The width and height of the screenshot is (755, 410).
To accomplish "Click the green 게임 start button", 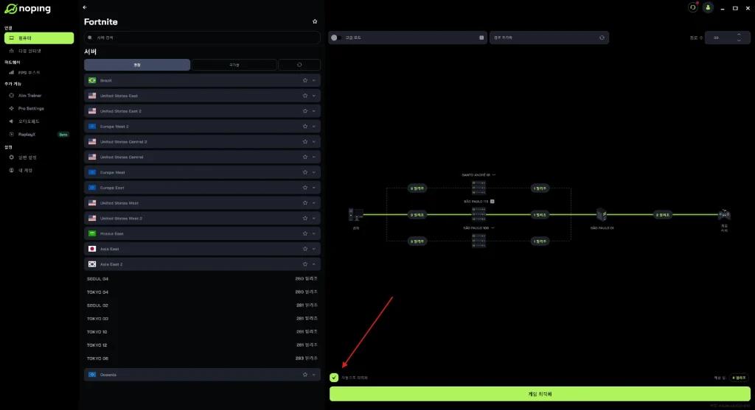I will pos(540,394).
